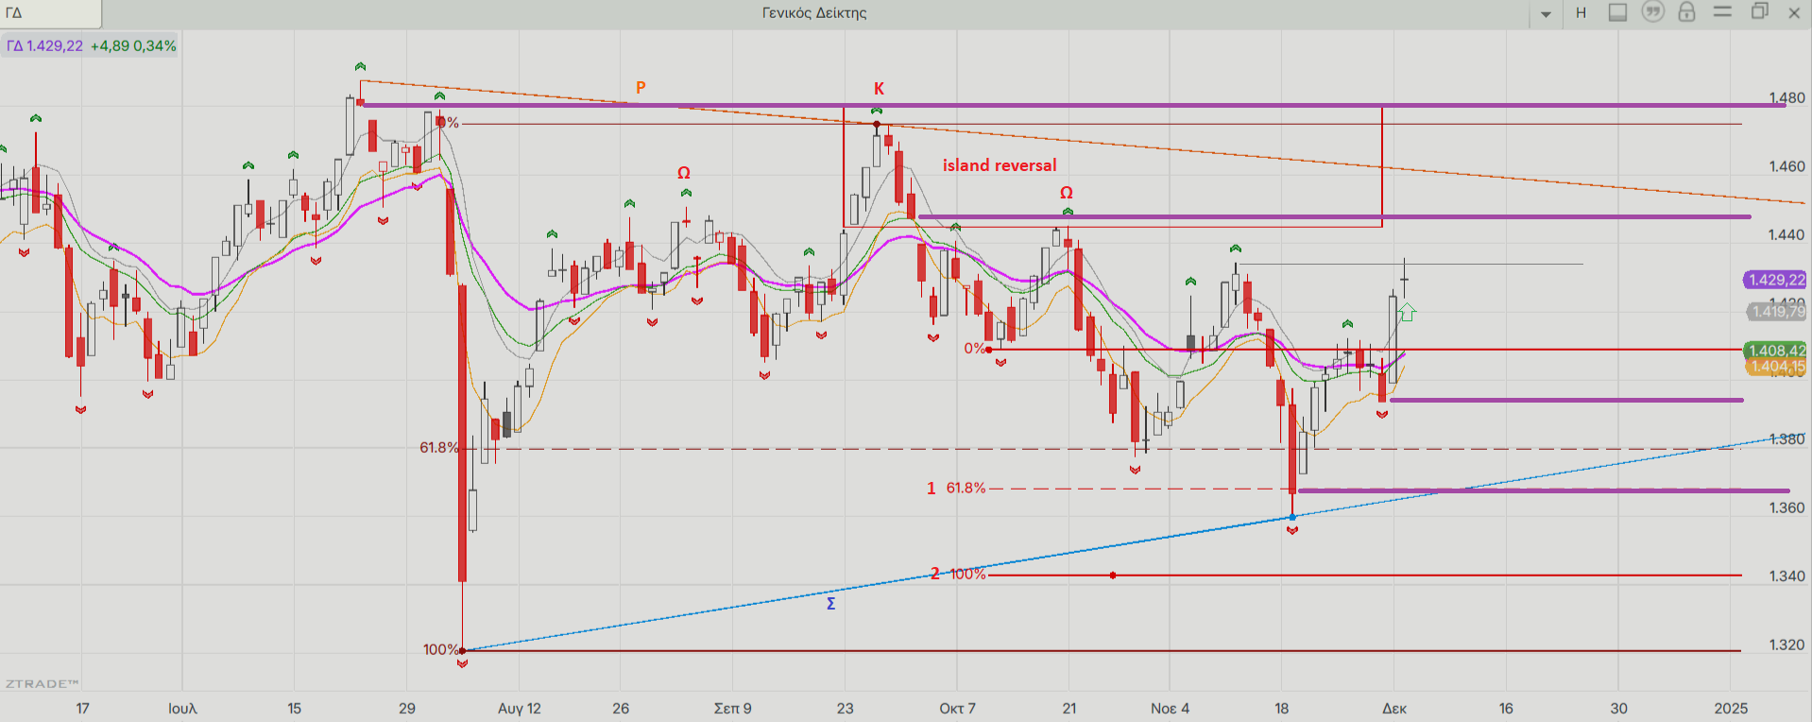Image resolution: width=1812 pixels, height=722 pixels.
Task: Select the blue Σ trendline label
Action: [x=831, y=604]
